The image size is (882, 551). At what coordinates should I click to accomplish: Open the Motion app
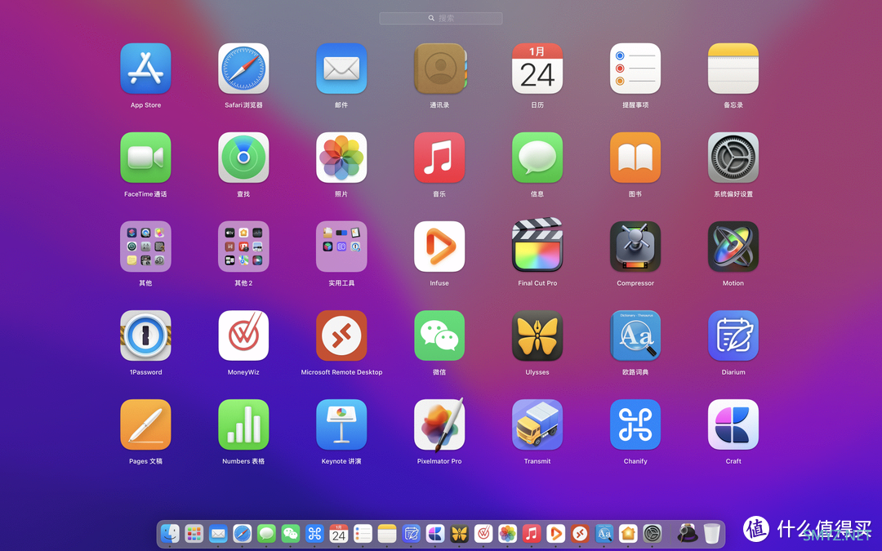tap(733, 247)
